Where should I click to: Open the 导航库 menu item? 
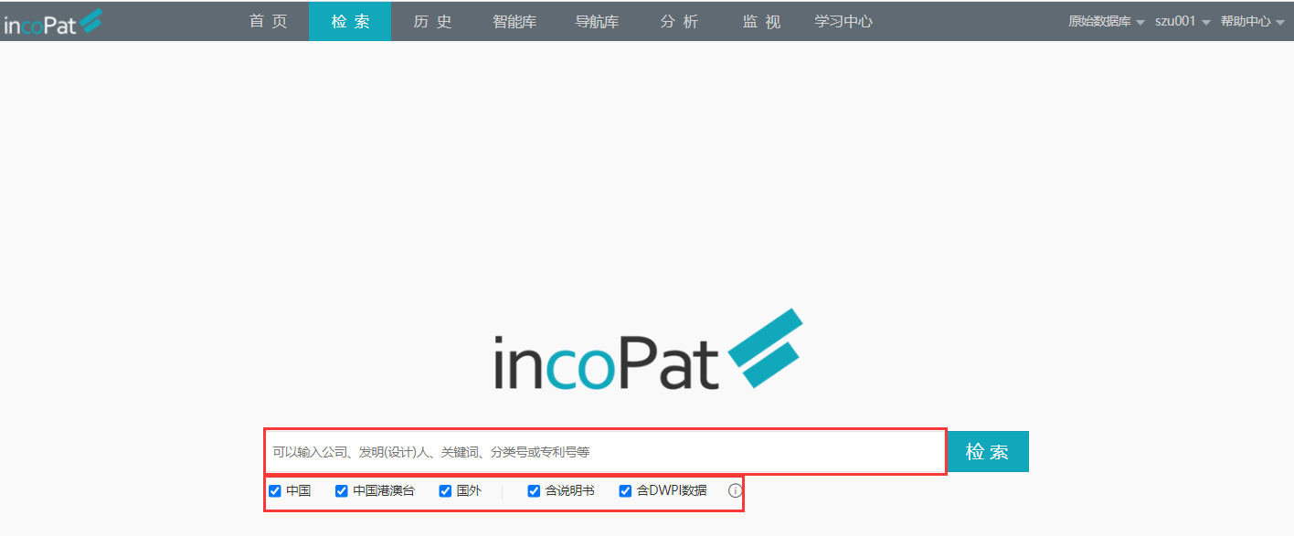597,22
